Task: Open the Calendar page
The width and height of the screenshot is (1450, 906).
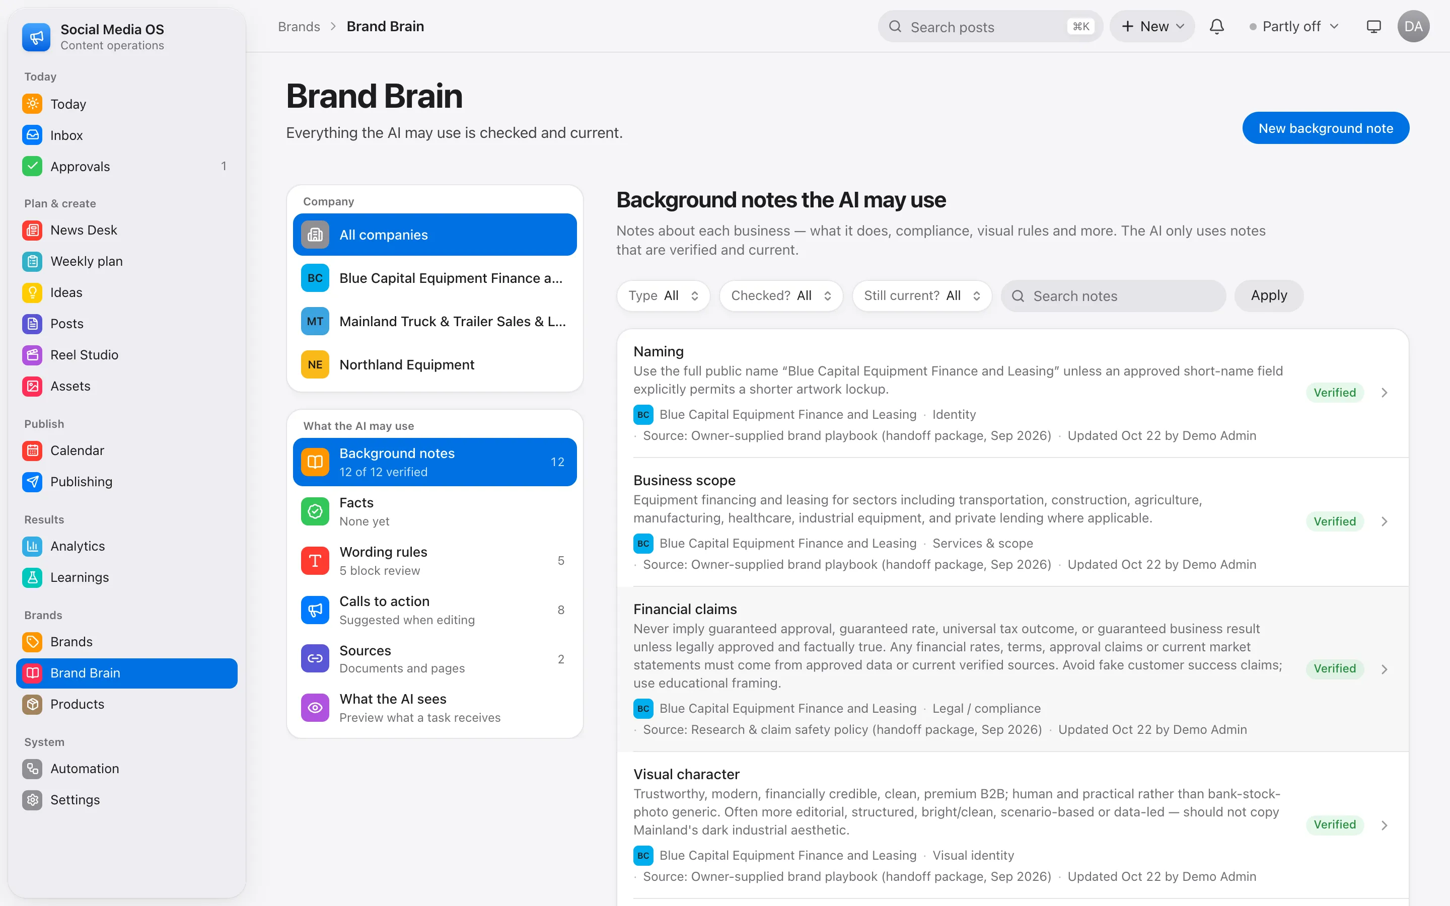Action: click(x=127, y=450)
